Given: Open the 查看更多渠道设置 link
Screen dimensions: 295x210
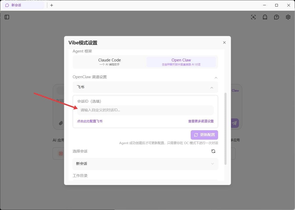Looking at the screenshot, I should [201, 121].
